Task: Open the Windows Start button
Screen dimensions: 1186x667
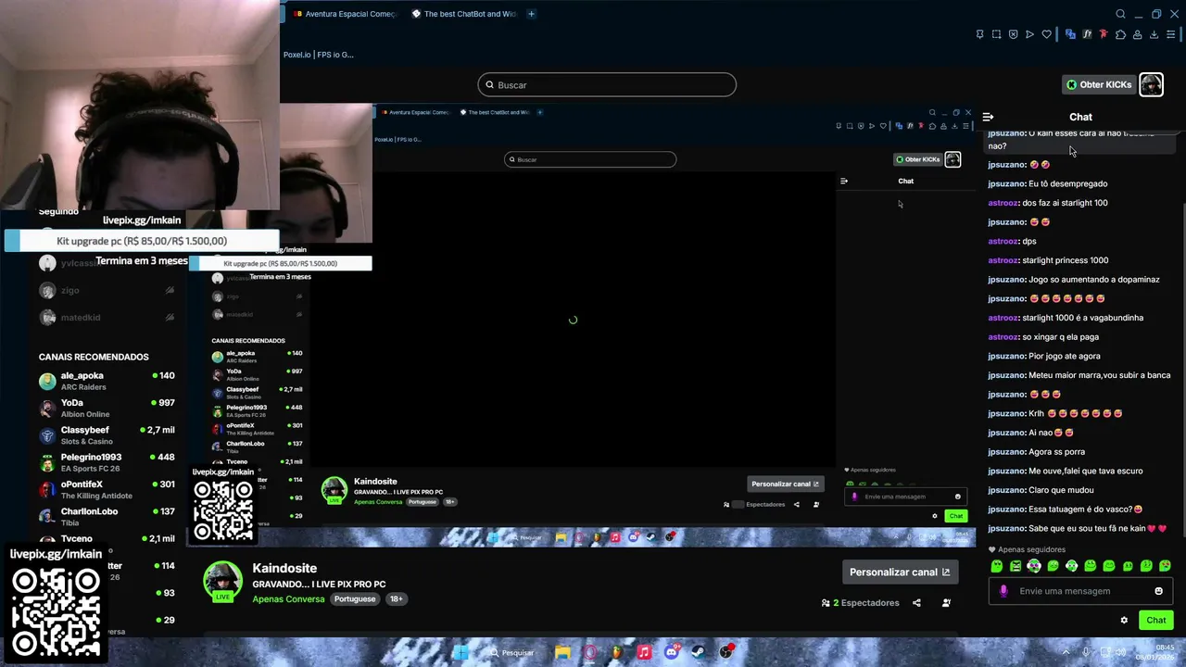Action: pos(461,652)
